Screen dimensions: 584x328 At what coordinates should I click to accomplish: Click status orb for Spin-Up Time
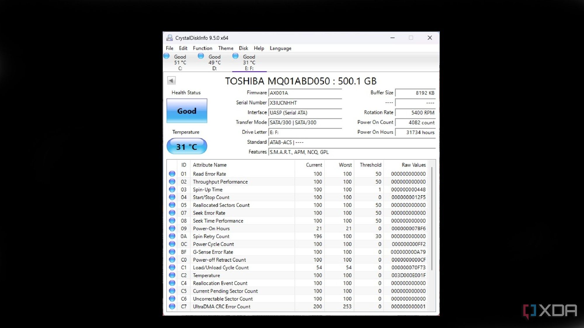pyautogui.click(x=172, y=190)
